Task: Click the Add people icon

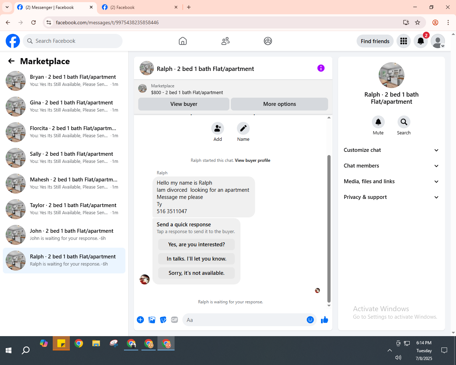Action: pos(218,128)
